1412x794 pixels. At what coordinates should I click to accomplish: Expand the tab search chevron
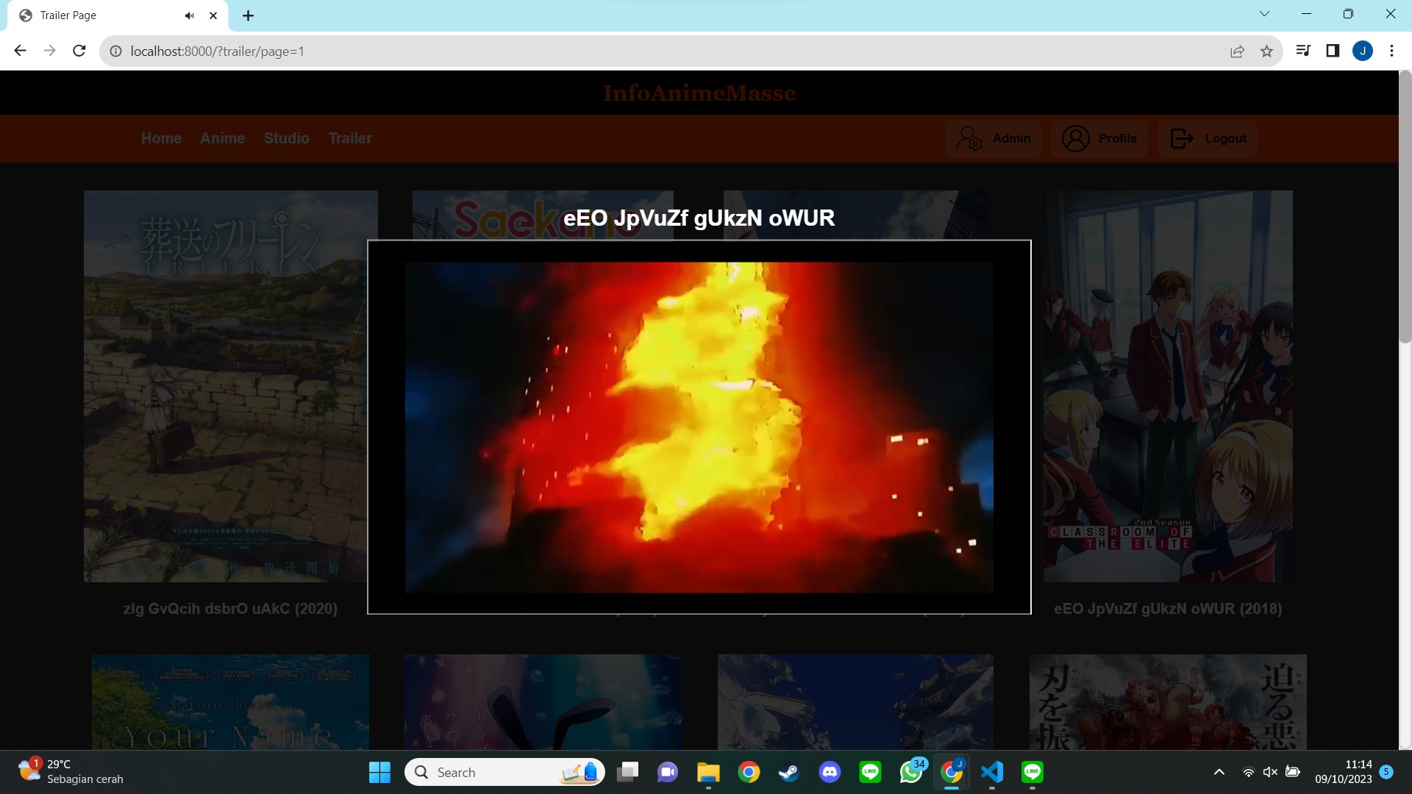click(x=1264, y=14)
